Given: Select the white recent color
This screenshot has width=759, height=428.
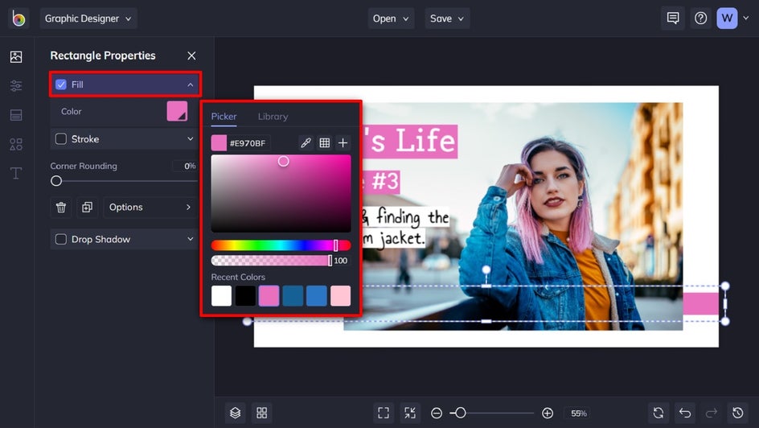Looking at the screenshot, I should (x=221, y=296).
